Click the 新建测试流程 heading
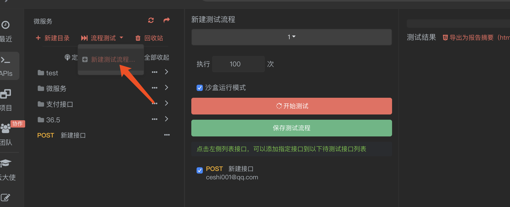The width and height of the screenshot is (510, 207). tap(213, 20)
